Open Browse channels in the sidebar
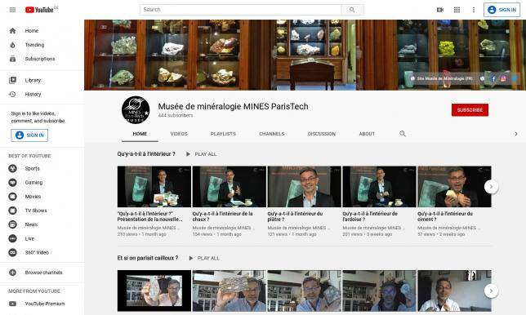Screen dimensions: 526x315 point(42,273)
